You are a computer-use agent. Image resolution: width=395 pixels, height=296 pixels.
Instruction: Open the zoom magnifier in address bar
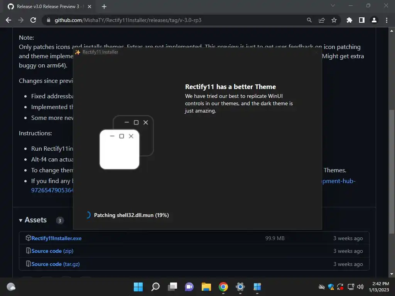pyautogui.click(x=309, y=20)
